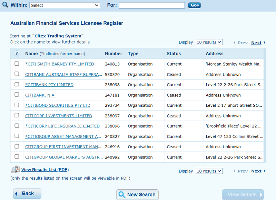Click the Australian Financial Services Licensee Register heading

click(67, 23)
